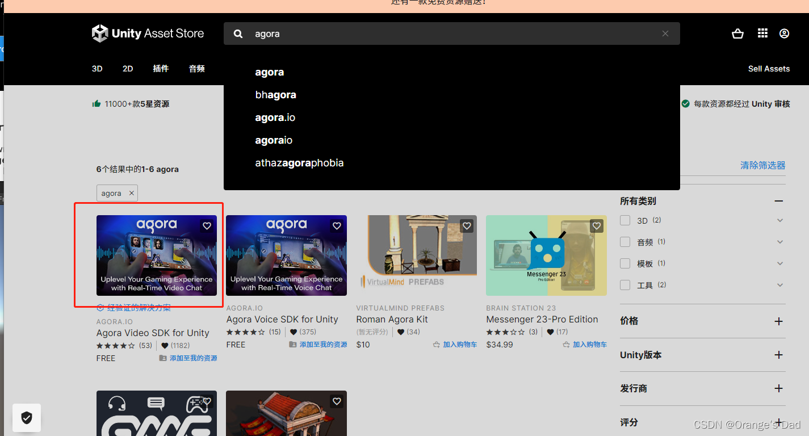The width and height of the screenshot is (809, 436).
Task: Click 添加至我的资源 for Agora Video SDK
Action: point(193,358)
